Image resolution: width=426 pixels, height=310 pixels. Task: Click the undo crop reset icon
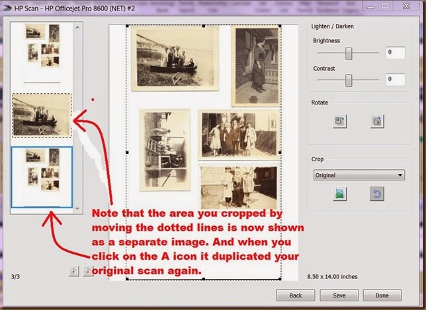click(377, 194)
